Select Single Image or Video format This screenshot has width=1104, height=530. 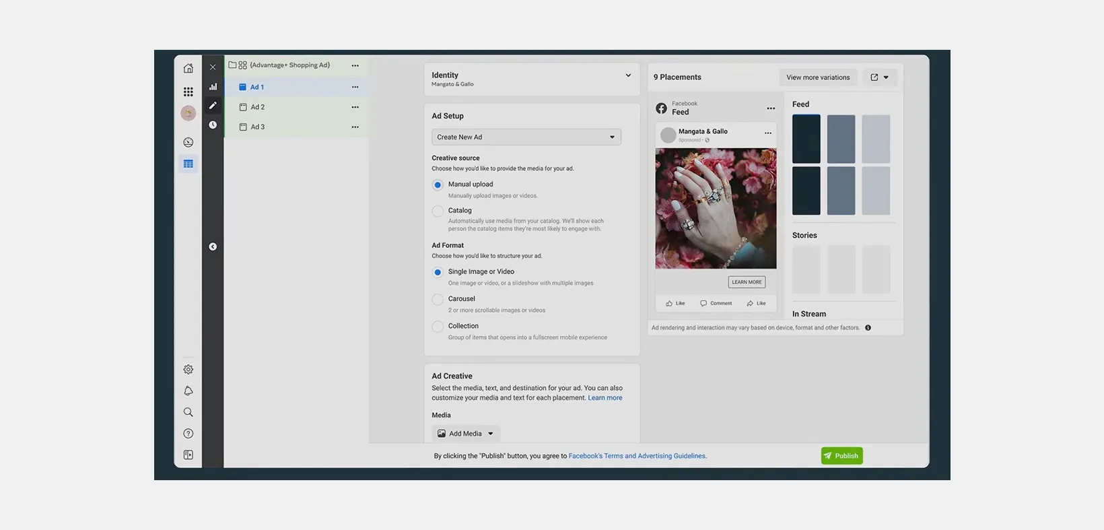(x=438, y=273)
